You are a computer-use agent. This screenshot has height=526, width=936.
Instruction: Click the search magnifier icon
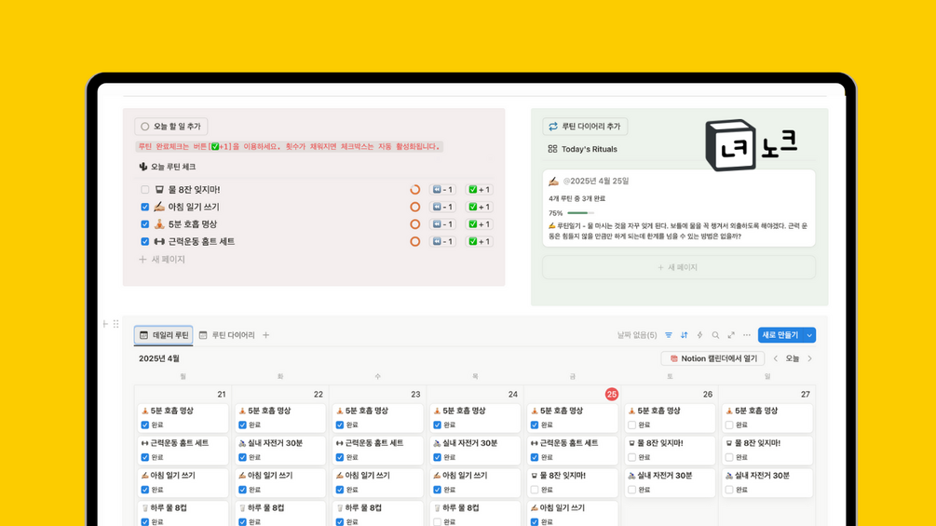point(715,335)
